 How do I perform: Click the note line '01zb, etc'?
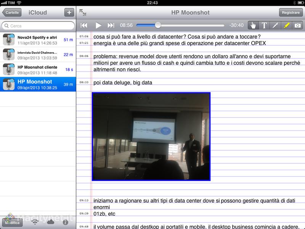[x=104, y=214]
